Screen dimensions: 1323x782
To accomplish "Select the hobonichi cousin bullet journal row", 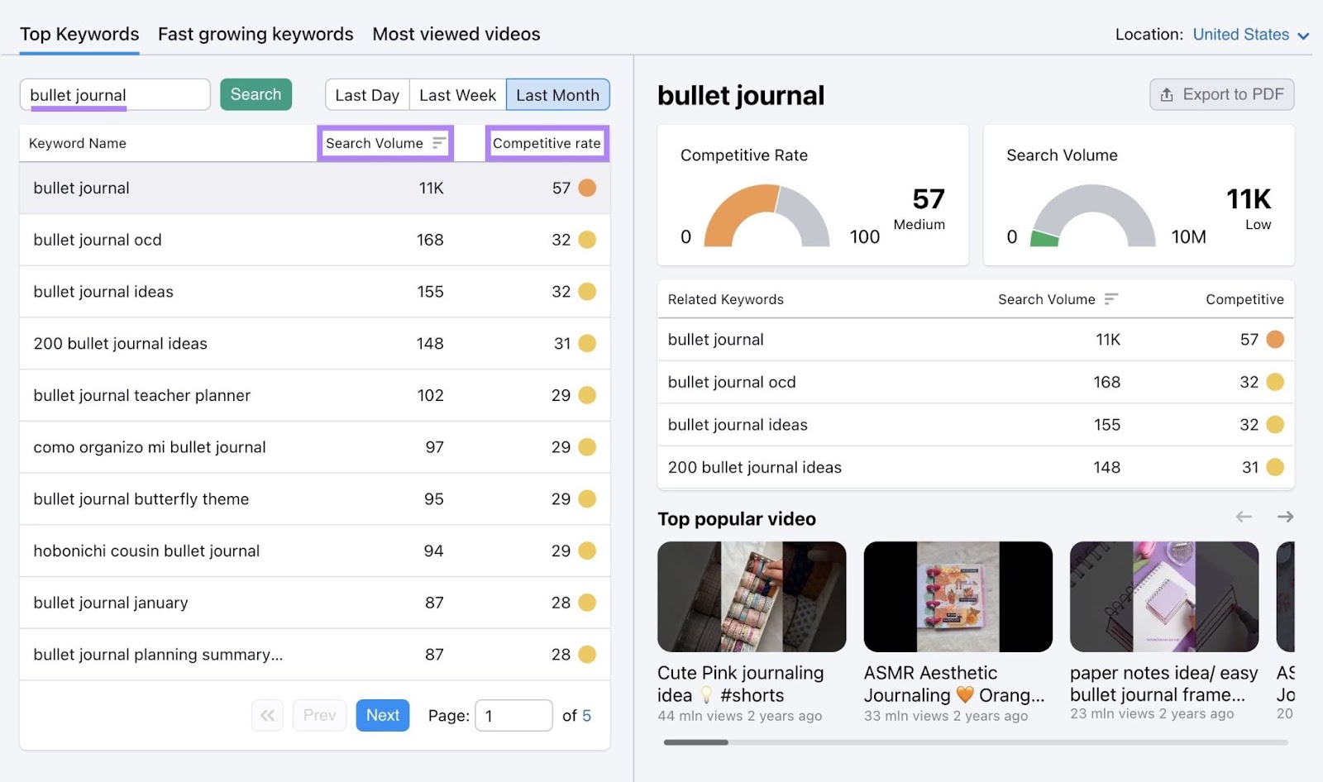I will pyautogui.click(x=315, y=551).
